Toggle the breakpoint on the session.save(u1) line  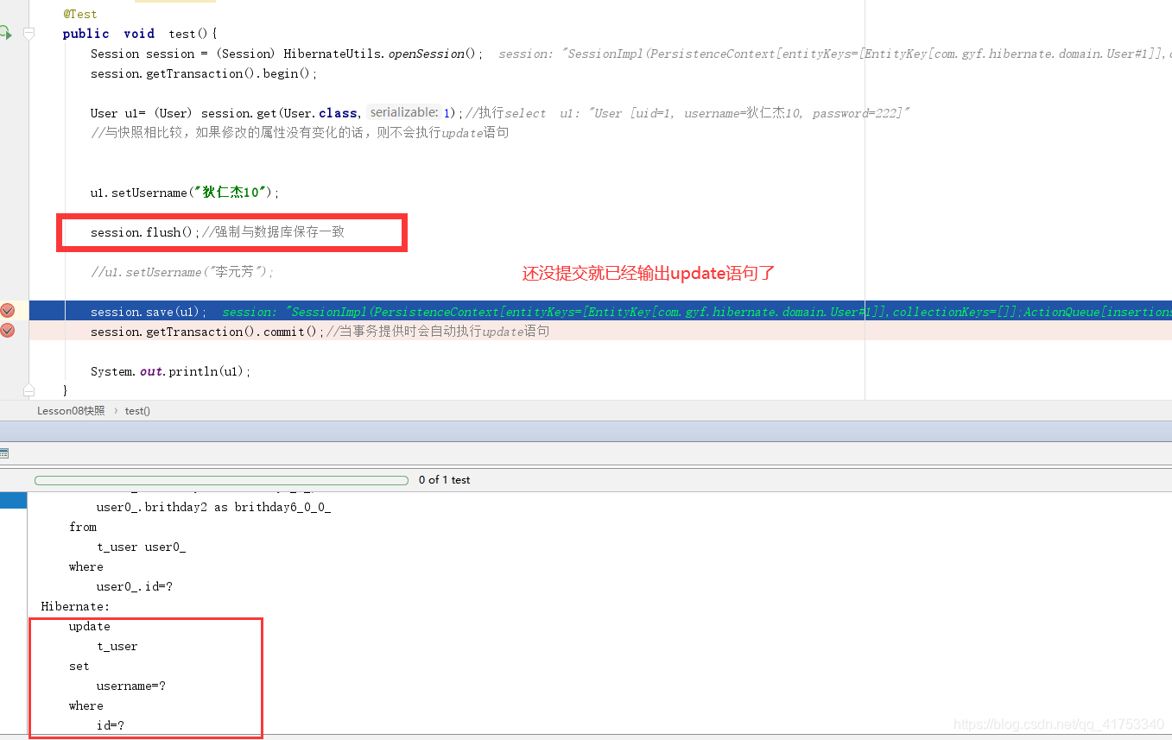tap(7, 311)
